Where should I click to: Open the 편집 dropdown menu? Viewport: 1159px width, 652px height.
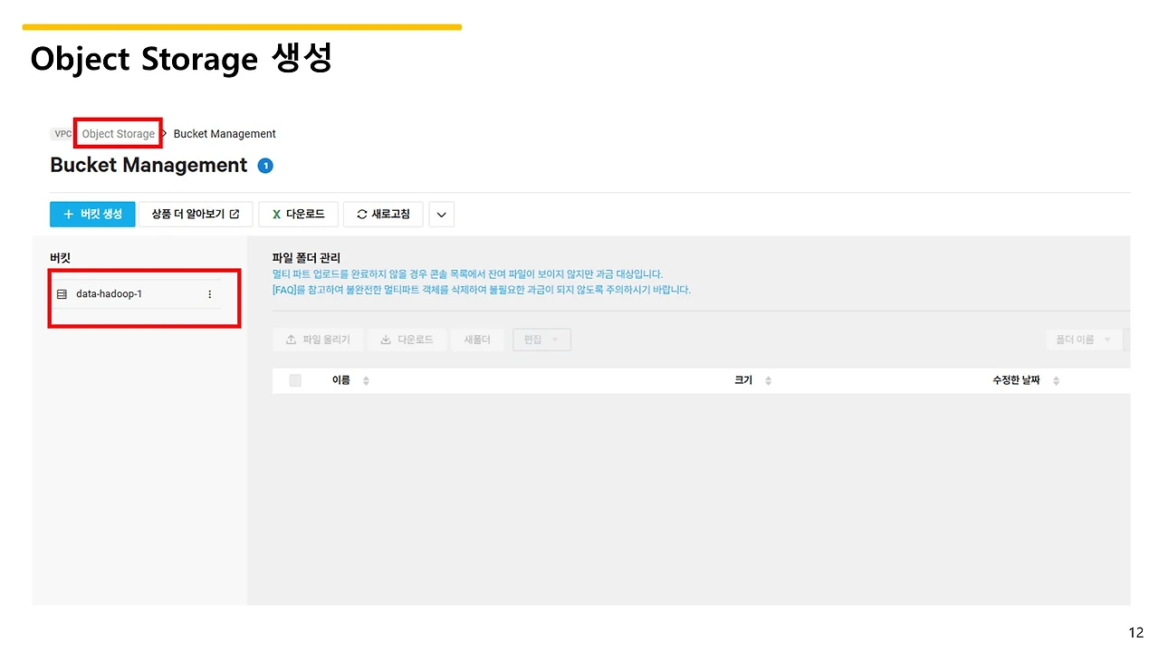[x=541, y=340]
